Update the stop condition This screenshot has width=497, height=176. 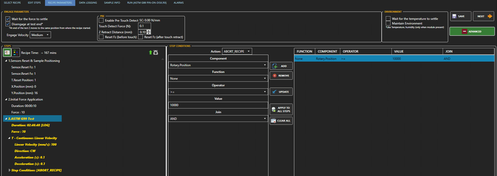point(281,92)
